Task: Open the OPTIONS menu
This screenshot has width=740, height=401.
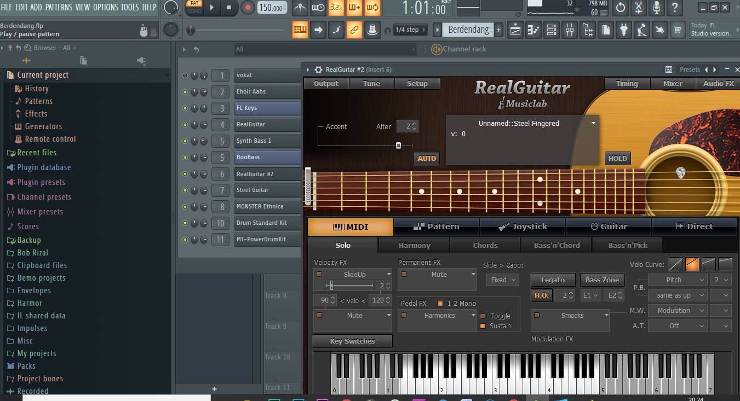Action: click(x=106, y=7)
